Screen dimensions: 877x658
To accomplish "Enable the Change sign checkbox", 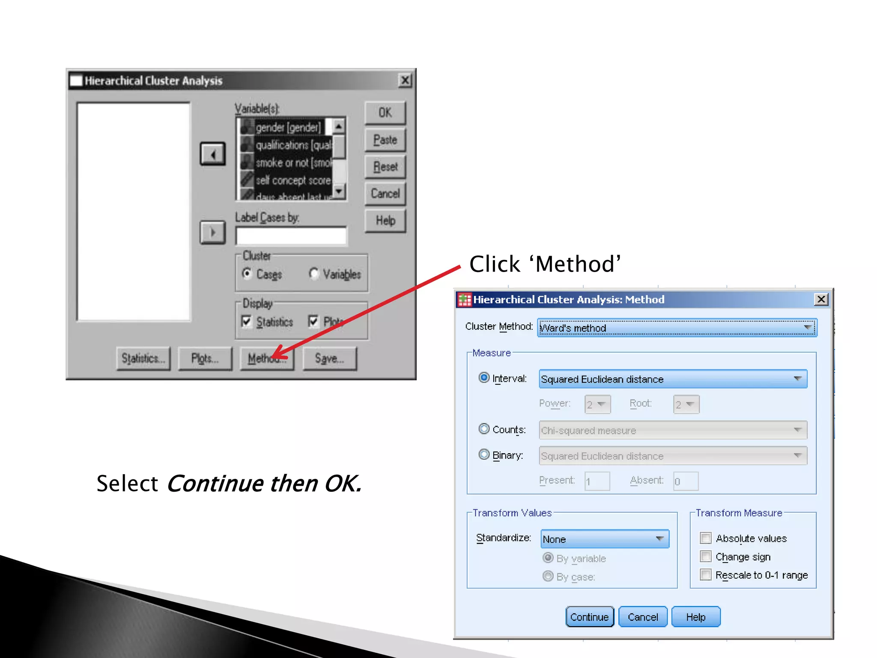I will point(705,556).
